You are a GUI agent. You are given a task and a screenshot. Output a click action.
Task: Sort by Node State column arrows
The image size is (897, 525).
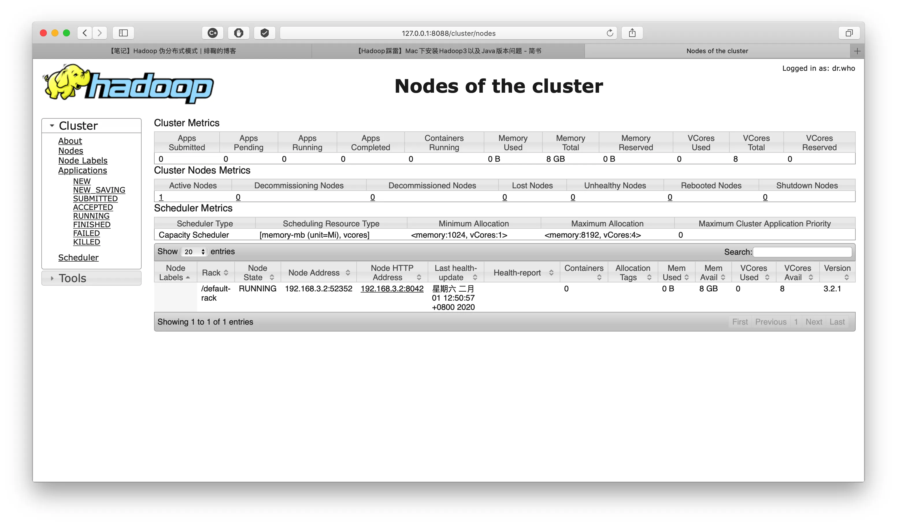pyautogui.click(x=272, y=278)
